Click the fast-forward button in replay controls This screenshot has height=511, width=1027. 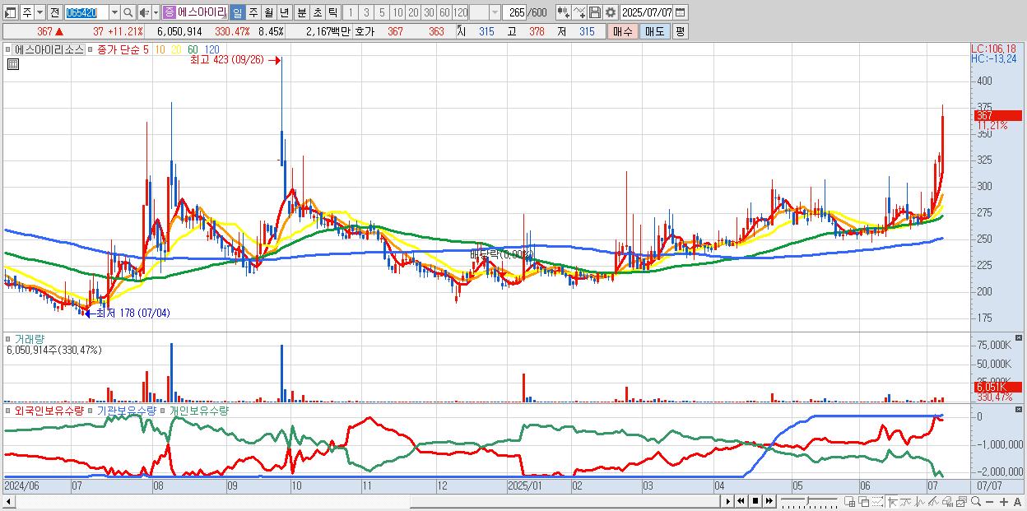point(769,501)
